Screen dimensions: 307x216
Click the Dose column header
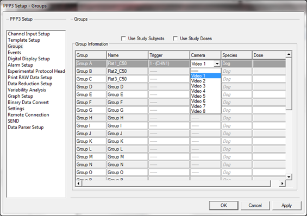[269, 55]
